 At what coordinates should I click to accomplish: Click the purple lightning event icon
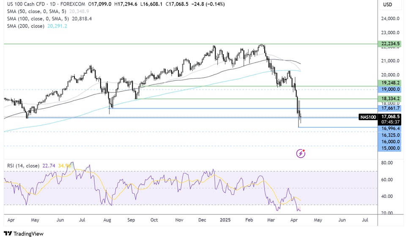[x=301, y=153]
